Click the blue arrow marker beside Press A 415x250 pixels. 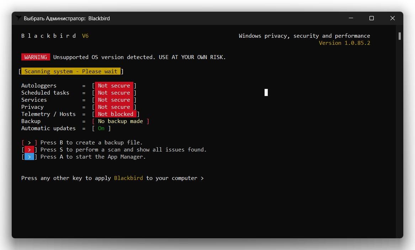click(29, 157)
